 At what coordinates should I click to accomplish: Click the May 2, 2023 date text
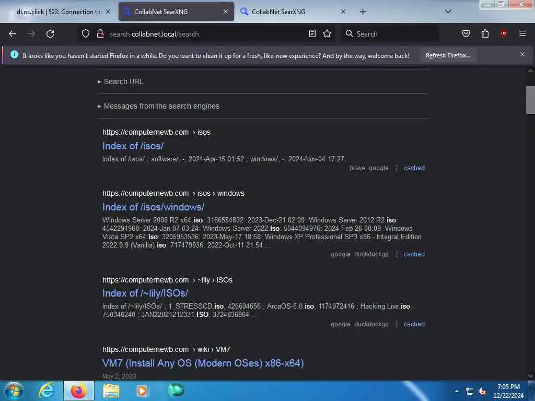[119, 376]
